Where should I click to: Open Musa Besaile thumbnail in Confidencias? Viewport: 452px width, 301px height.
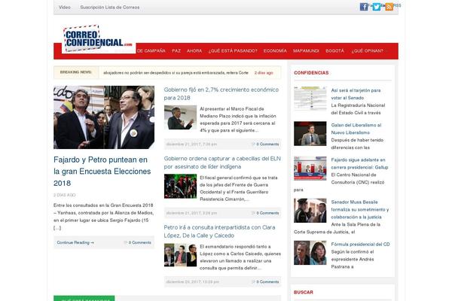(x=310, y=211)
